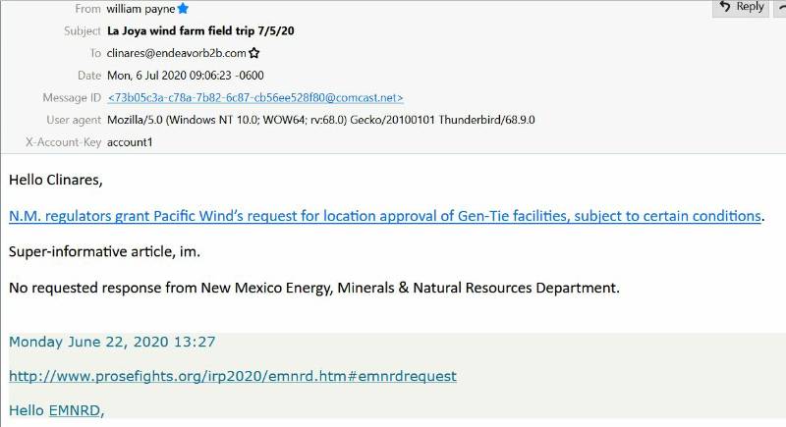This screenshot has height=427, width=786.
Task: Click the EMNRD link in greeting
Action: point(75,410)
